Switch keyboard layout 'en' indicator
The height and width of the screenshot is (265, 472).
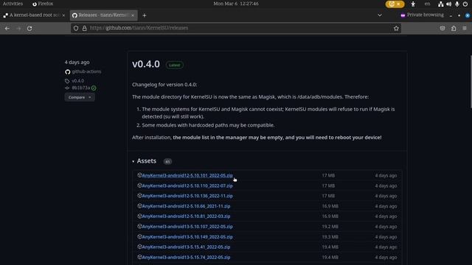[428, 4]
